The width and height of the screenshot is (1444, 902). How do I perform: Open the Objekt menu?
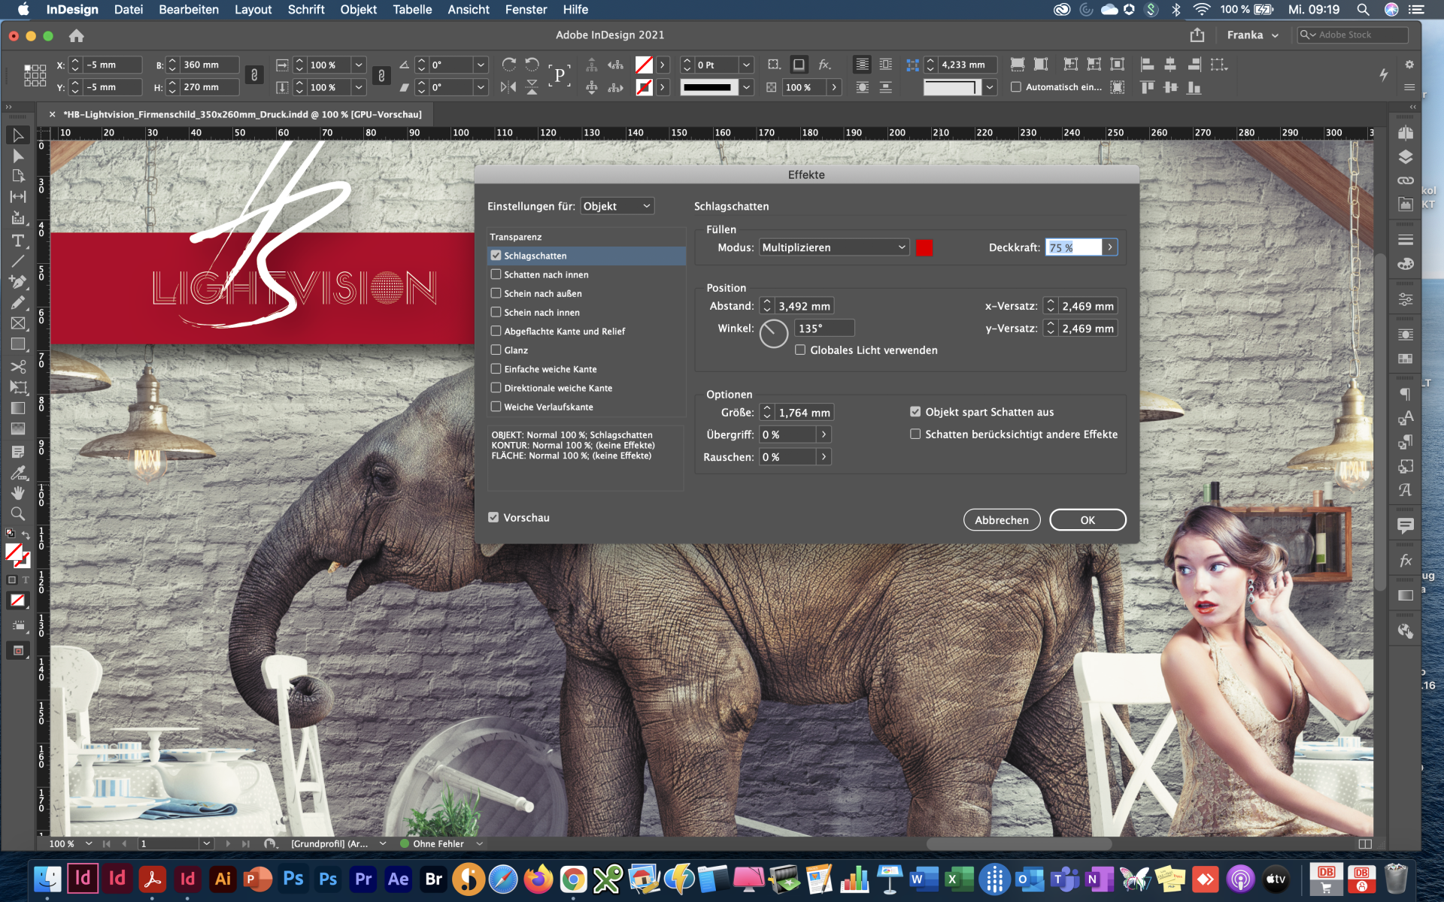click(x=358, y=10)
